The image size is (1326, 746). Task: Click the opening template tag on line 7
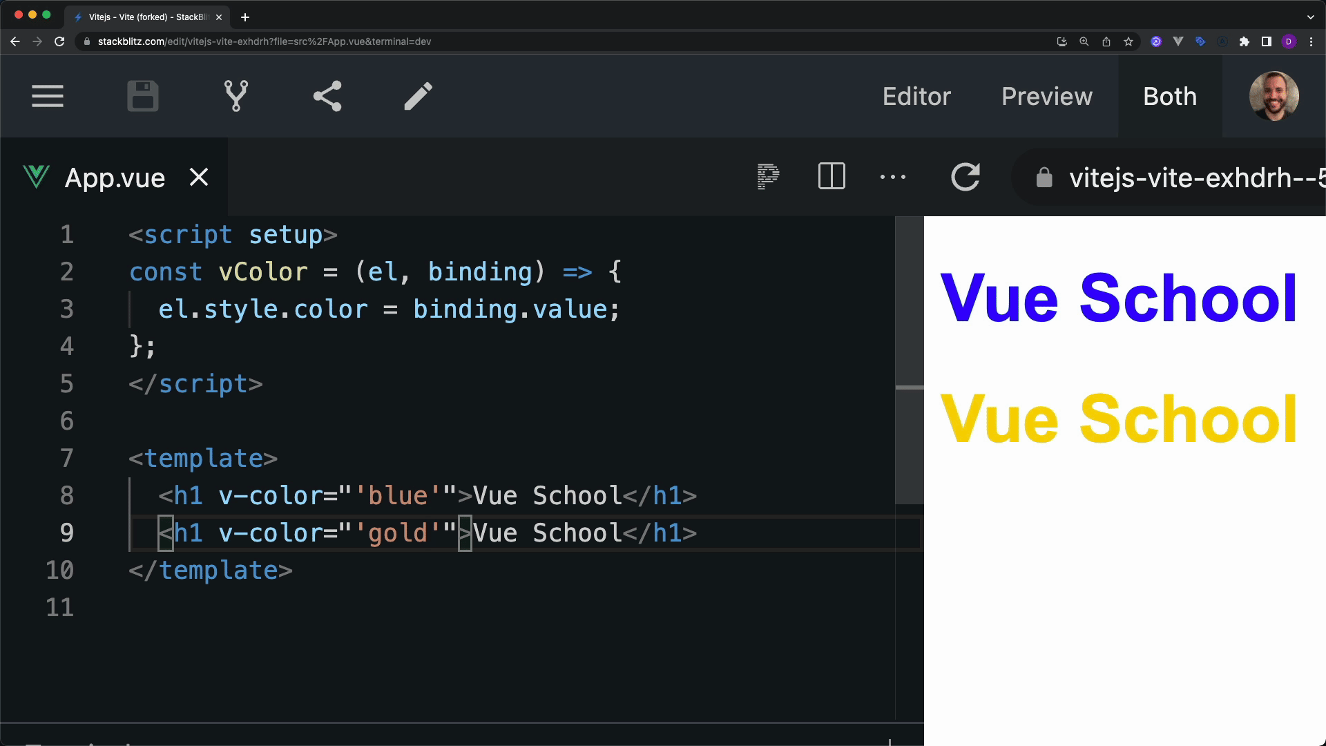click(x=204, y=459)
